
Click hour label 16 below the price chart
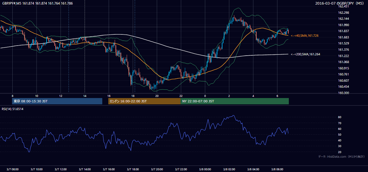[x=109, y=96]
